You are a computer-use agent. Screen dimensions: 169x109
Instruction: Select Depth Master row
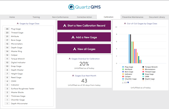tap(28, 70)
